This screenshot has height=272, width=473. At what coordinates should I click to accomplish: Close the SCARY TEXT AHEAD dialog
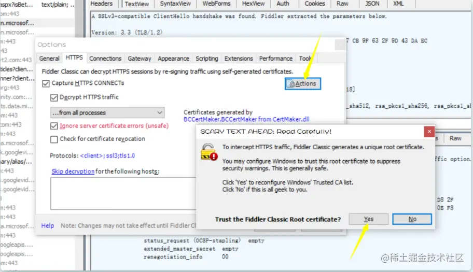coord(429,131)
